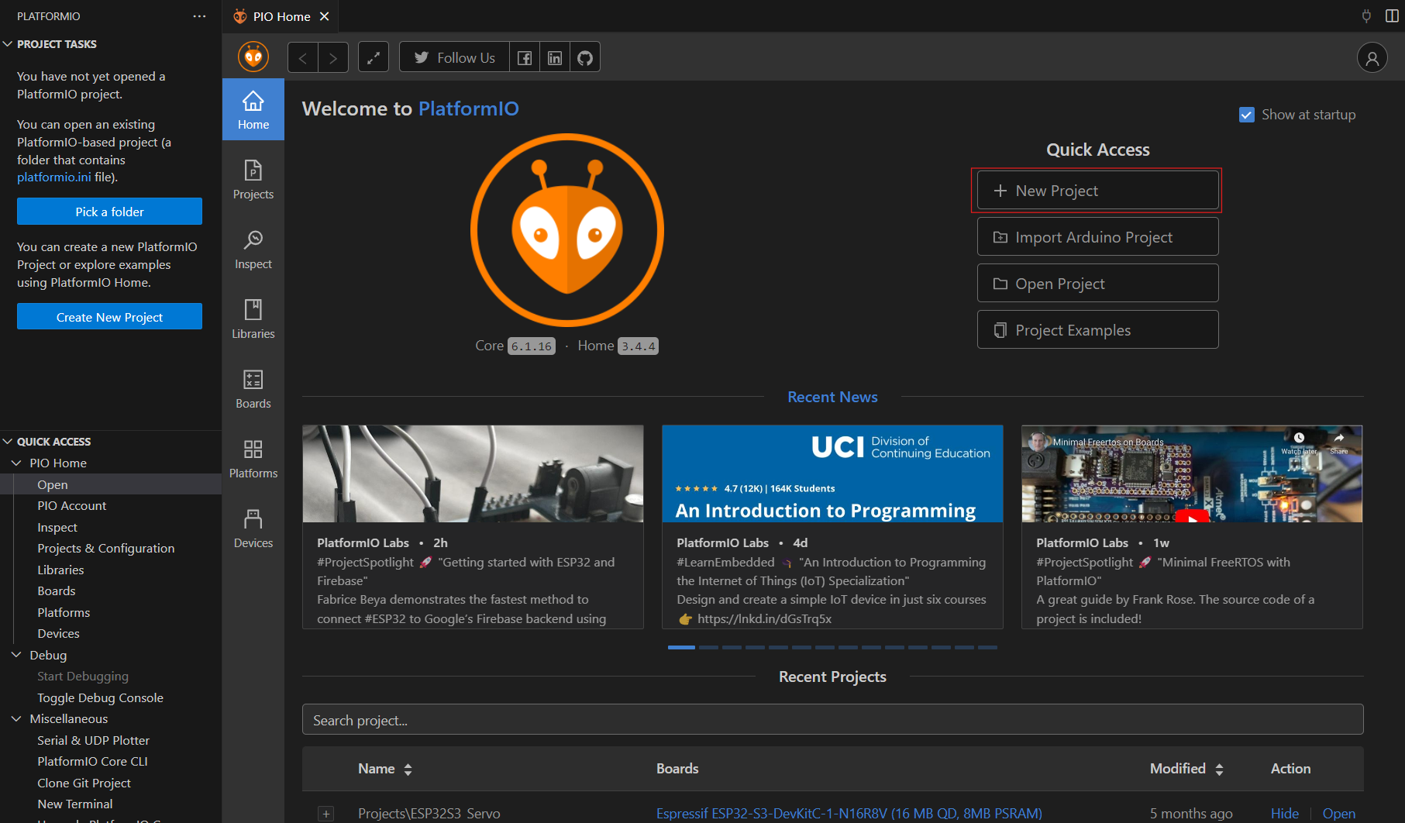
Task: Collapse the PROJECT TASKS section
Action: 8,44
